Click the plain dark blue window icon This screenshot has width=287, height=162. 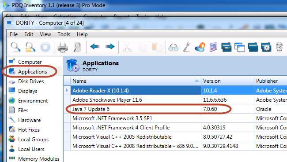point(253,47)
